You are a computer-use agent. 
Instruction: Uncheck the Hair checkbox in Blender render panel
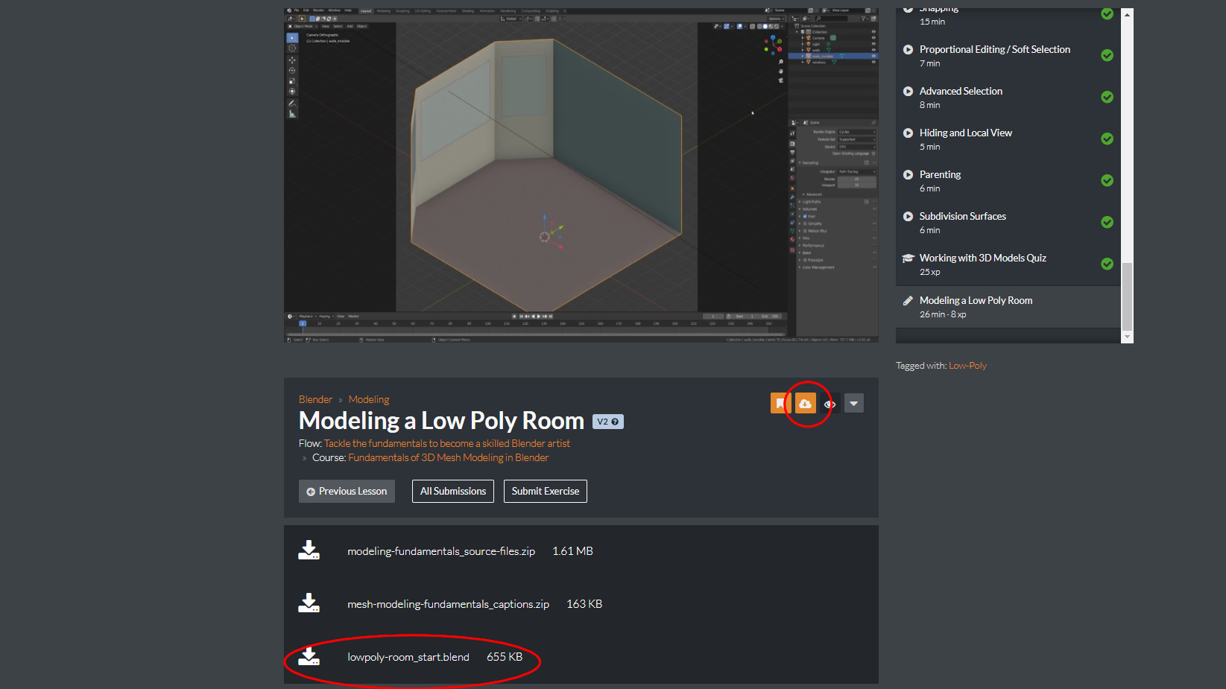pyautogui.click(x=806, y=217)
